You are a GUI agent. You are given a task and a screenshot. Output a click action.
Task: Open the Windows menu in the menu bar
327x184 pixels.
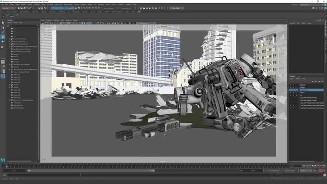pyautogui.click(x=37, y=4)
